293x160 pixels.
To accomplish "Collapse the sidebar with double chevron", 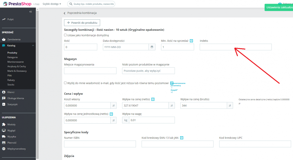I will pos(30,12).
